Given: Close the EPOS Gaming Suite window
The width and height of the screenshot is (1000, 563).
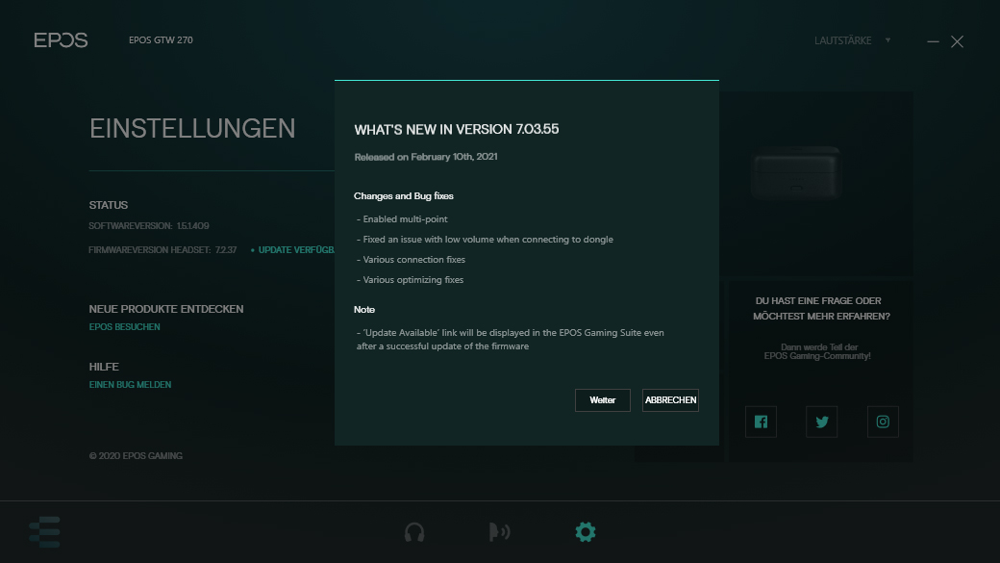Looking at the screenshot, I should point(957,41).
